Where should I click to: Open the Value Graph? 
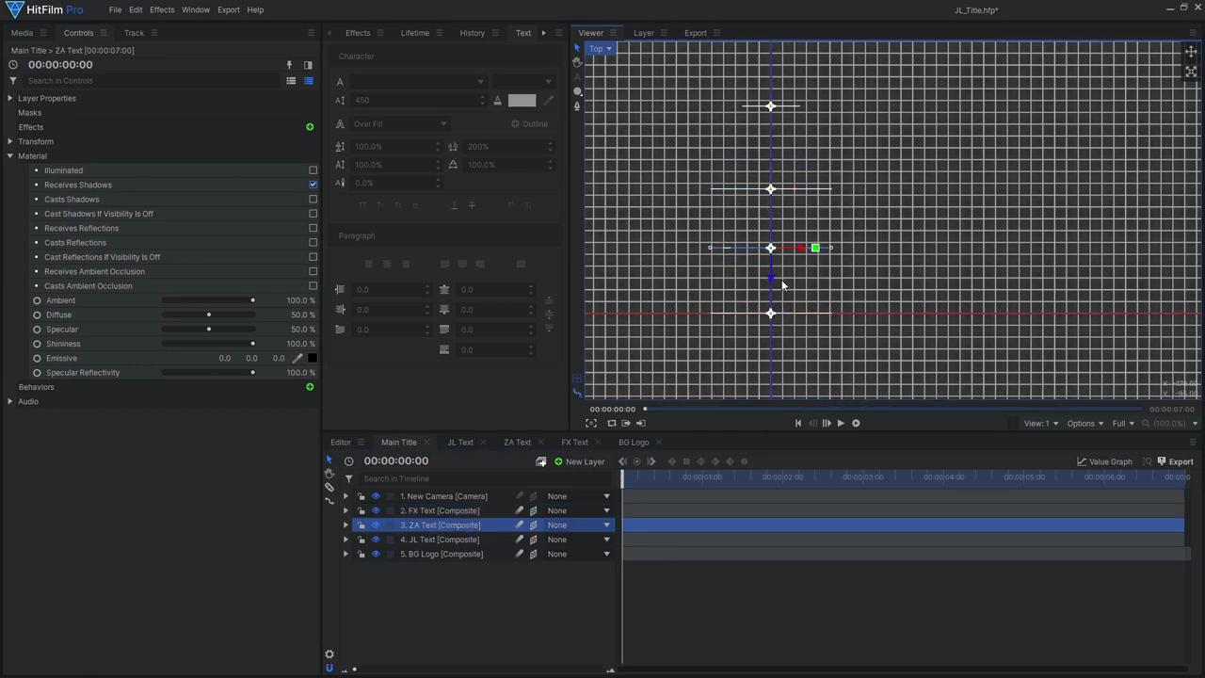coord(1104,461)
